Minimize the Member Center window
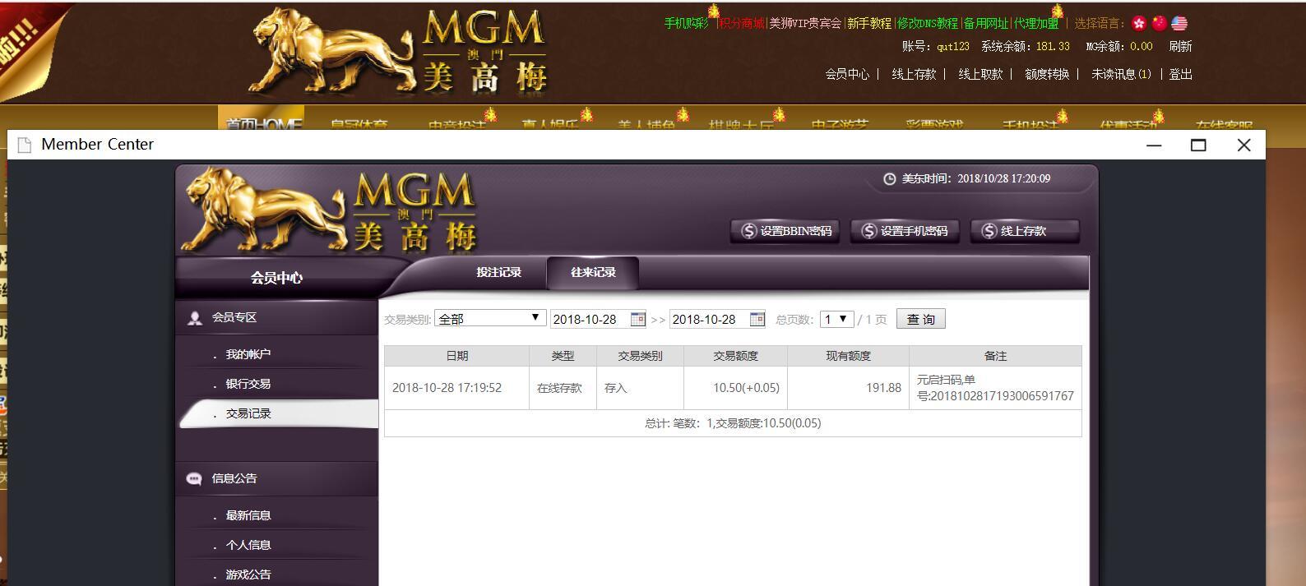 click(x=1154, y=145)
